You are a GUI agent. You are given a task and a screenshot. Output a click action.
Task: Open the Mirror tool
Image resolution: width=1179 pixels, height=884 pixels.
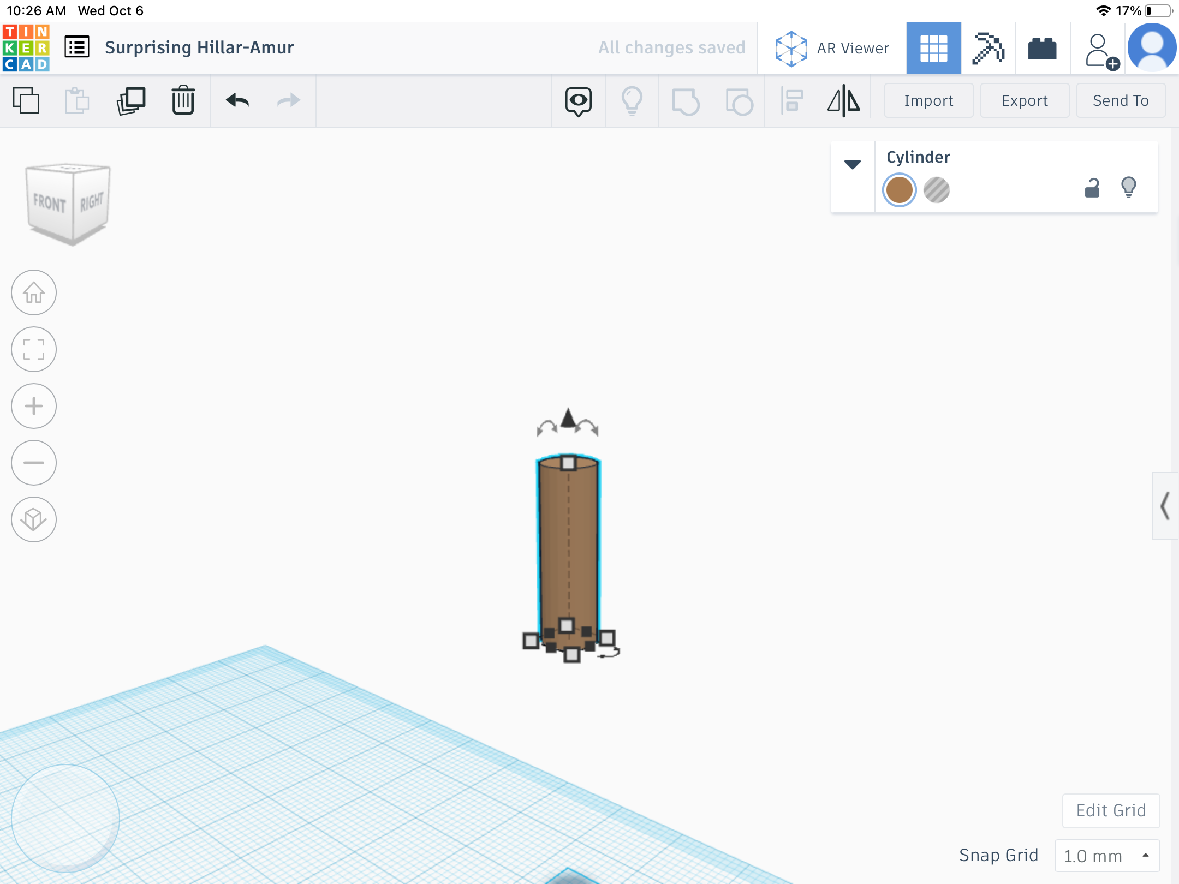843,100
